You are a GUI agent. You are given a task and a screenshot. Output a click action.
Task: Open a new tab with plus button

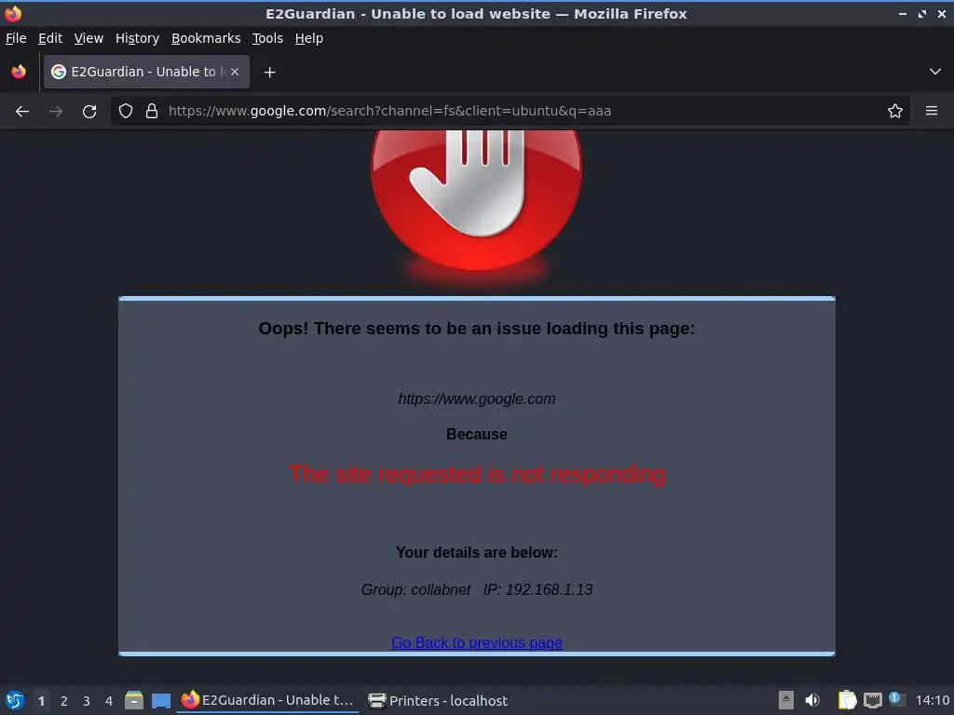pyautogui.click(x=269, y=73)
